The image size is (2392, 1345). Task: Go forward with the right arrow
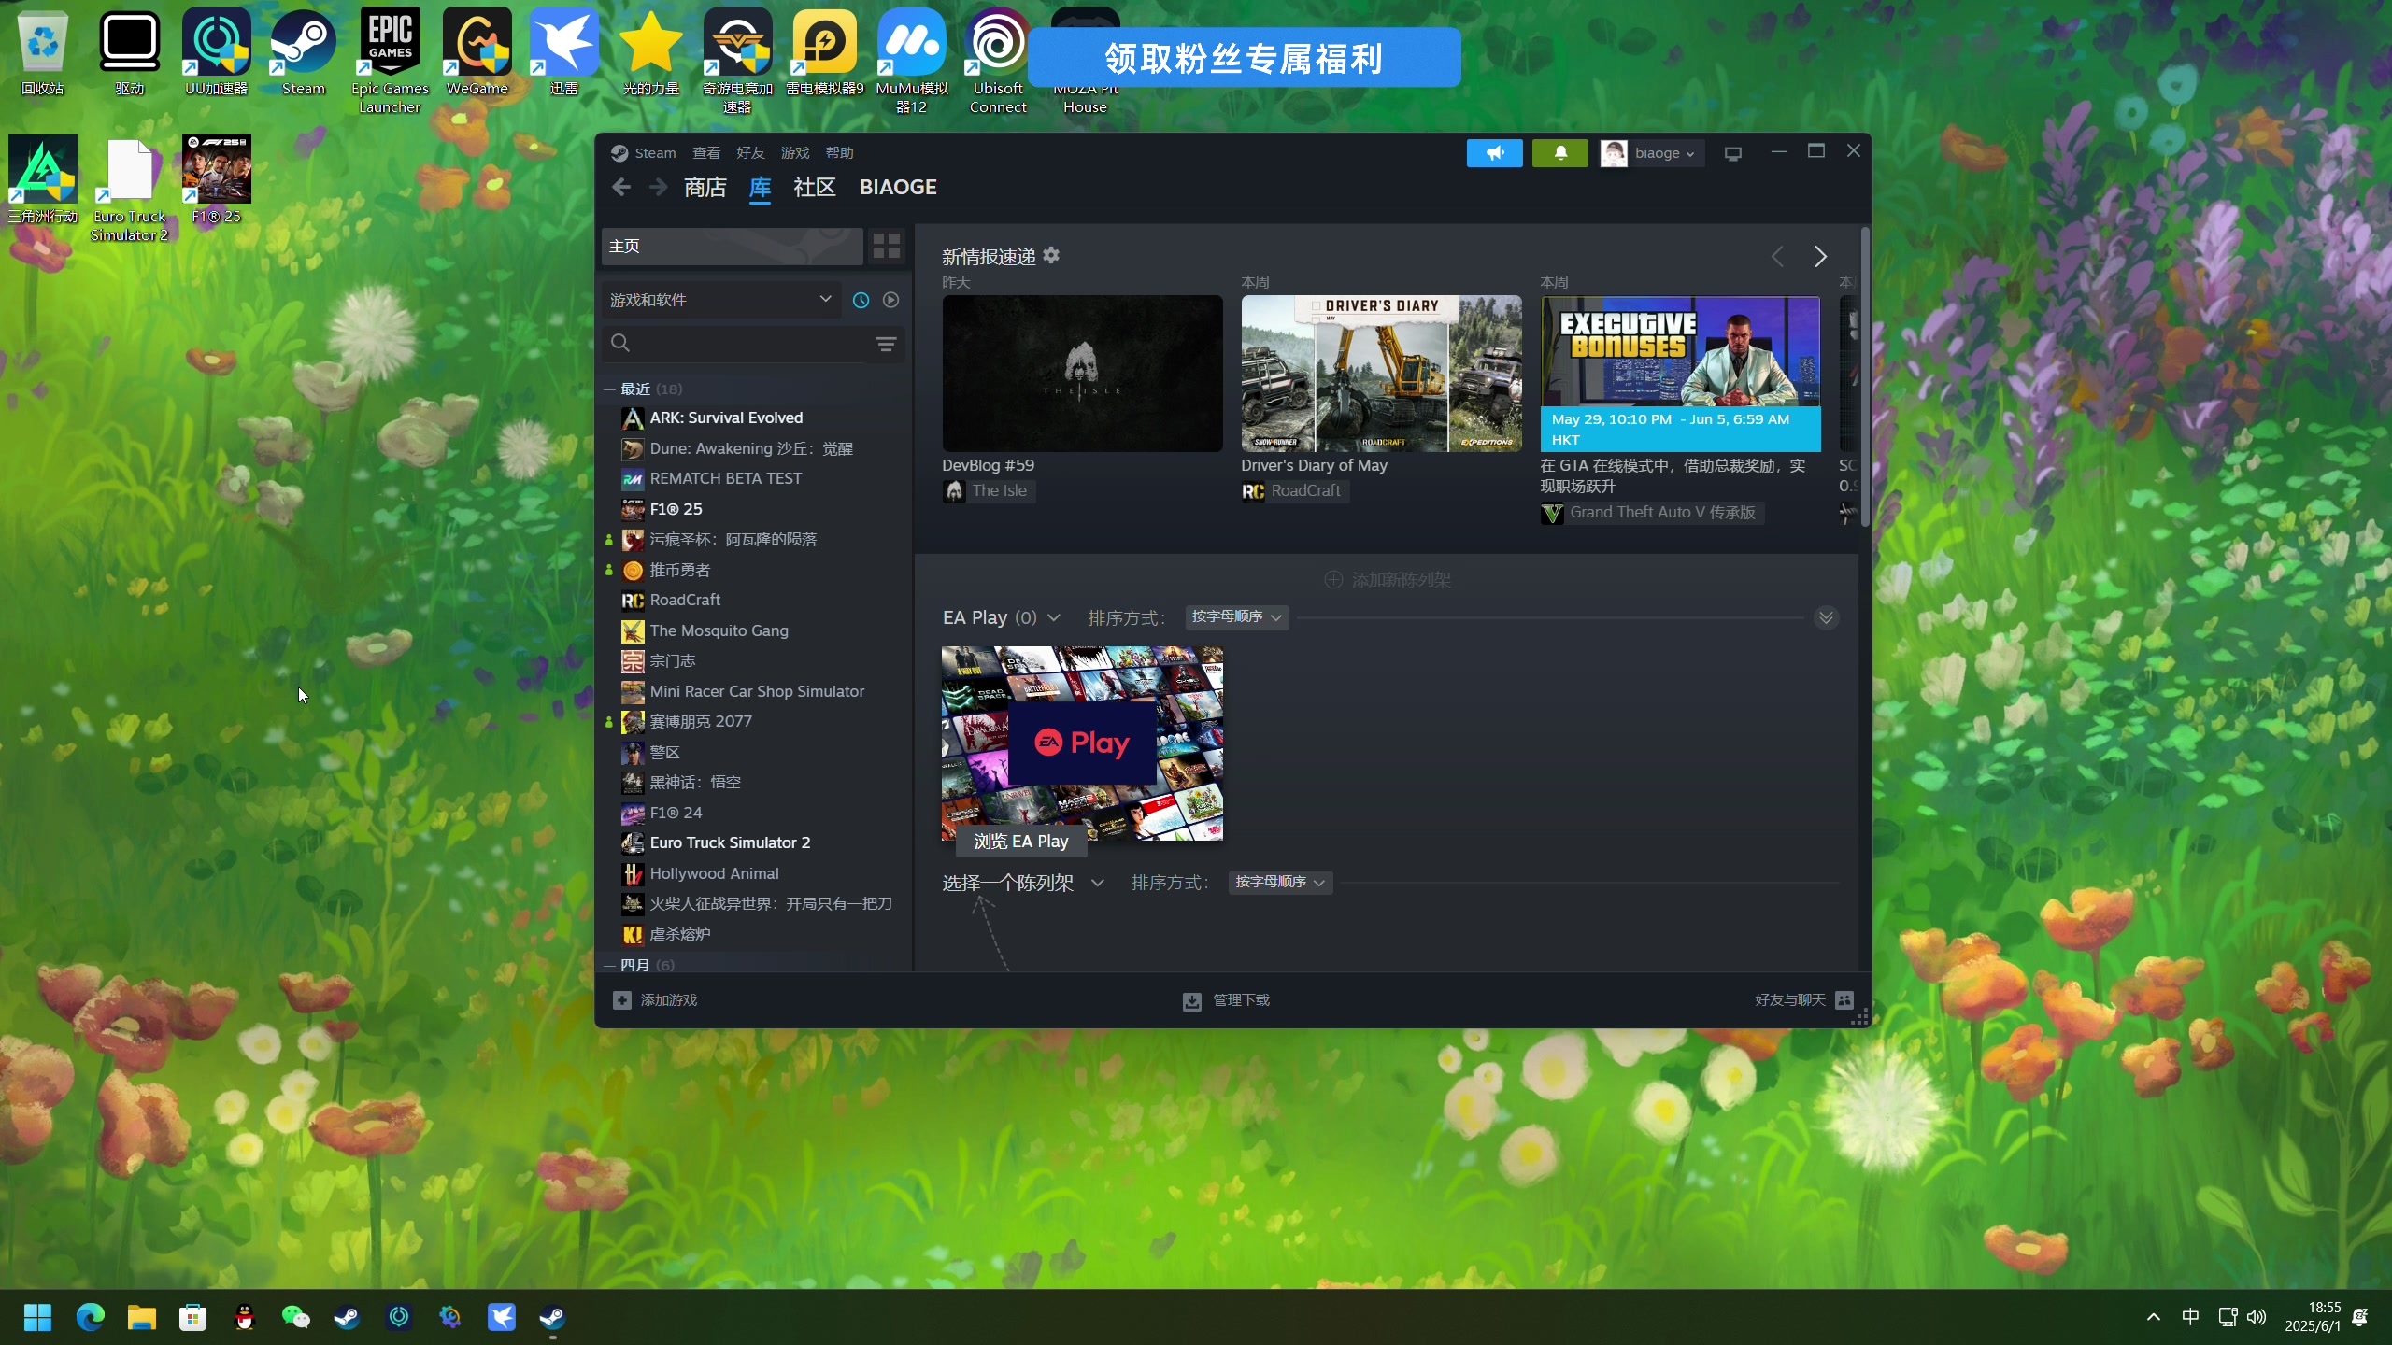658,188
